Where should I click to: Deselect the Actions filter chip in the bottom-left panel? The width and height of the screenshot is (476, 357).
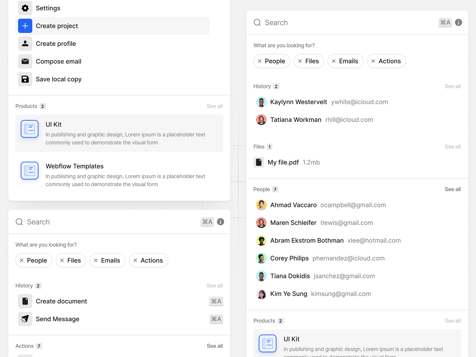[x=135, y=260]
